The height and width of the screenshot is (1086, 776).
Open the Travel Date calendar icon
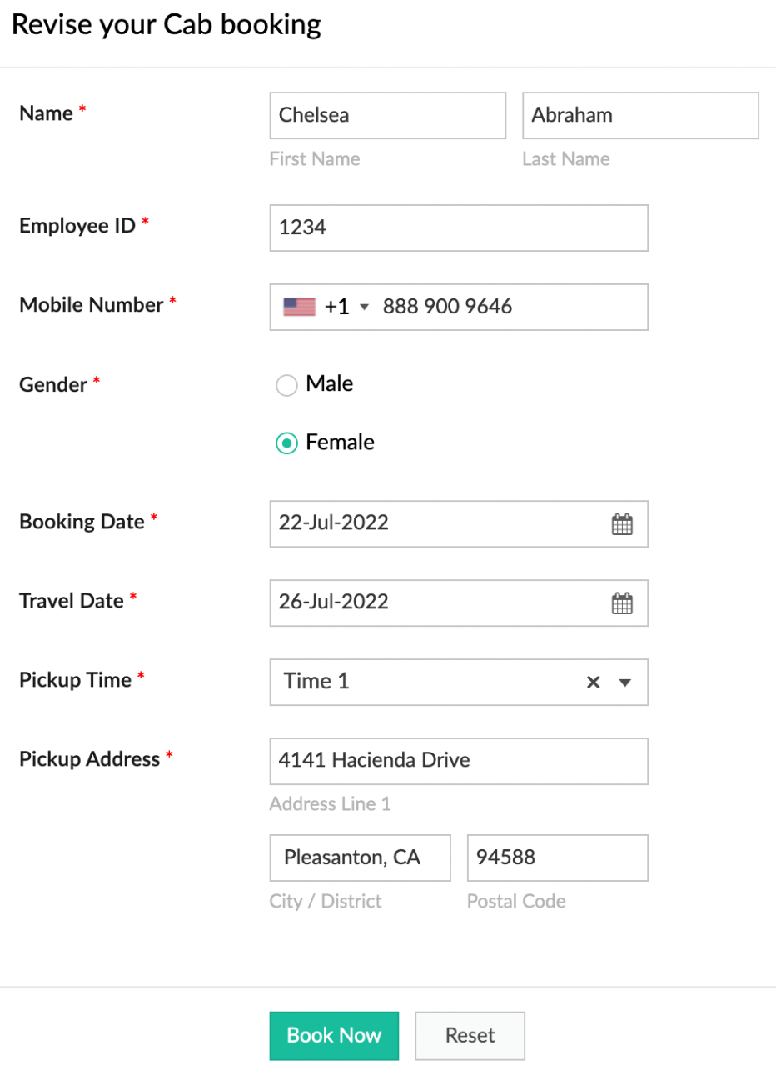pyautogui.click(x=622, y=603)
